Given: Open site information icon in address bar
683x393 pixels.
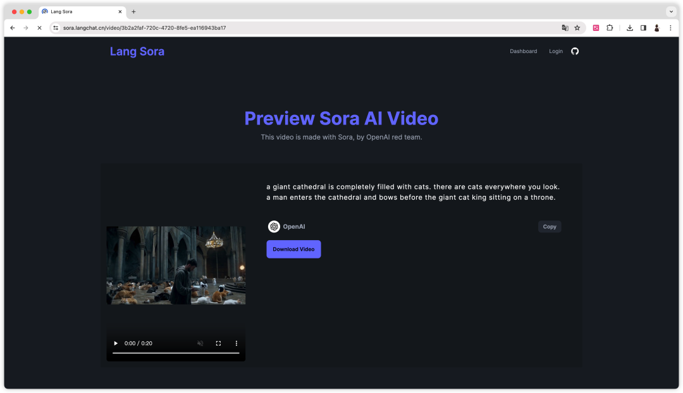Looking at the screenshot, I should click(x=56, y=28).
